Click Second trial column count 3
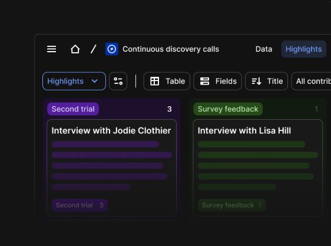The image size is (331, 246). coord(169,109)
